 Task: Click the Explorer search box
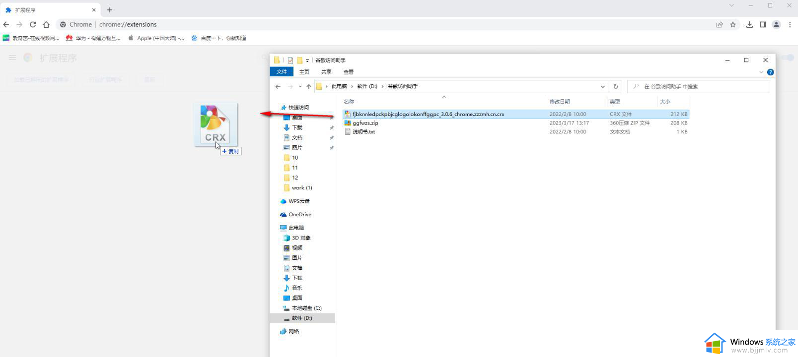click(x=699, y=86)
